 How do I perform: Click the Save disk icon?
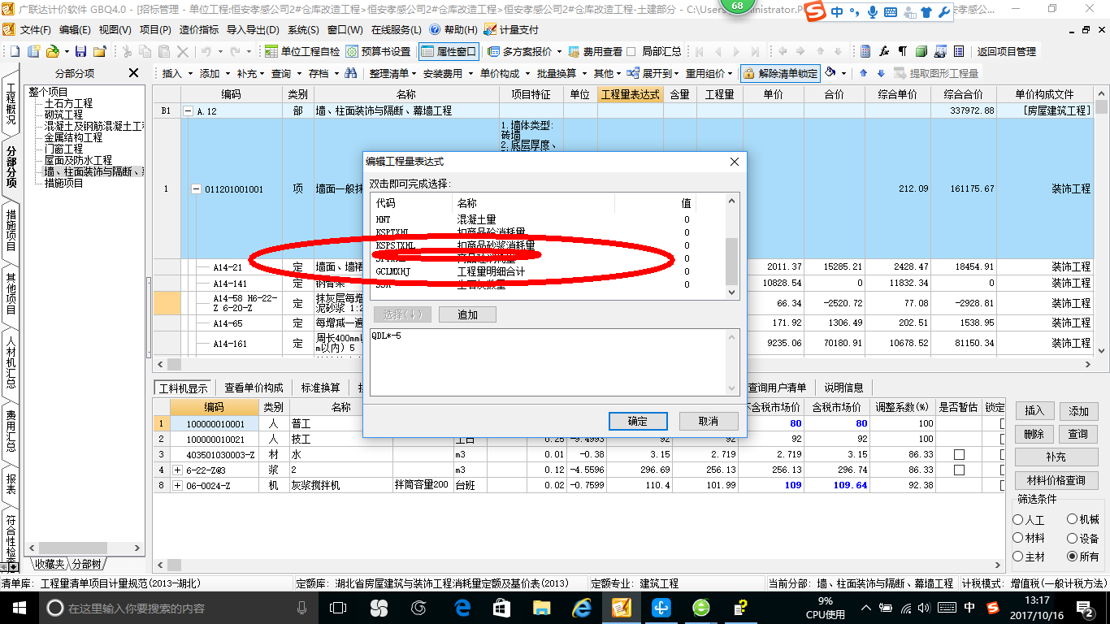(x=81, y=51)
